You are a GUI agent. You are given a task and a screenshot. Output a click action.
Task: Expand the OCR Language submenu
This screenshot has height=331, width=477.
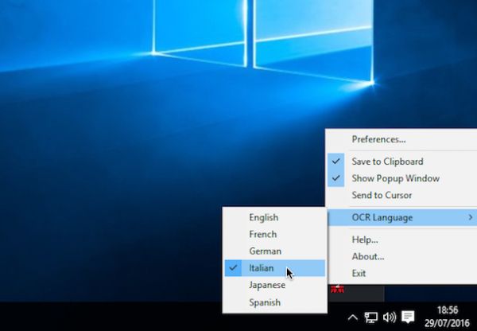(402, 217)
